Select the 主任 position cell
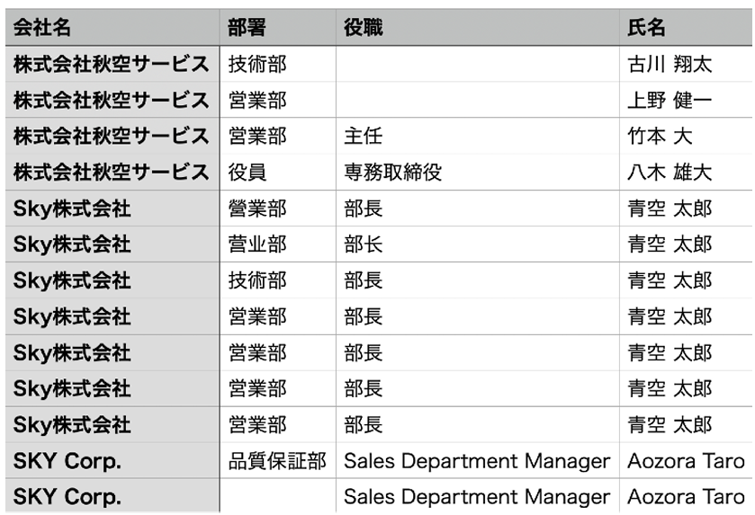The image size is (755, 515). (x=478, y=136)
